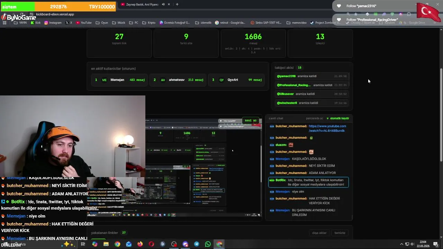Image resolution: width=443 pixels, height=249 pixels.
Task: Click the heart on the Follow "Professional_RacingDriver" notification
Action: [339, 20]
